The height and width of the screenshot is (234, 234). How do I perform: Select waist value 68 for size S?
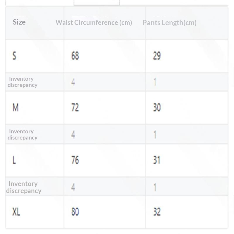click(x=75, y=56)
